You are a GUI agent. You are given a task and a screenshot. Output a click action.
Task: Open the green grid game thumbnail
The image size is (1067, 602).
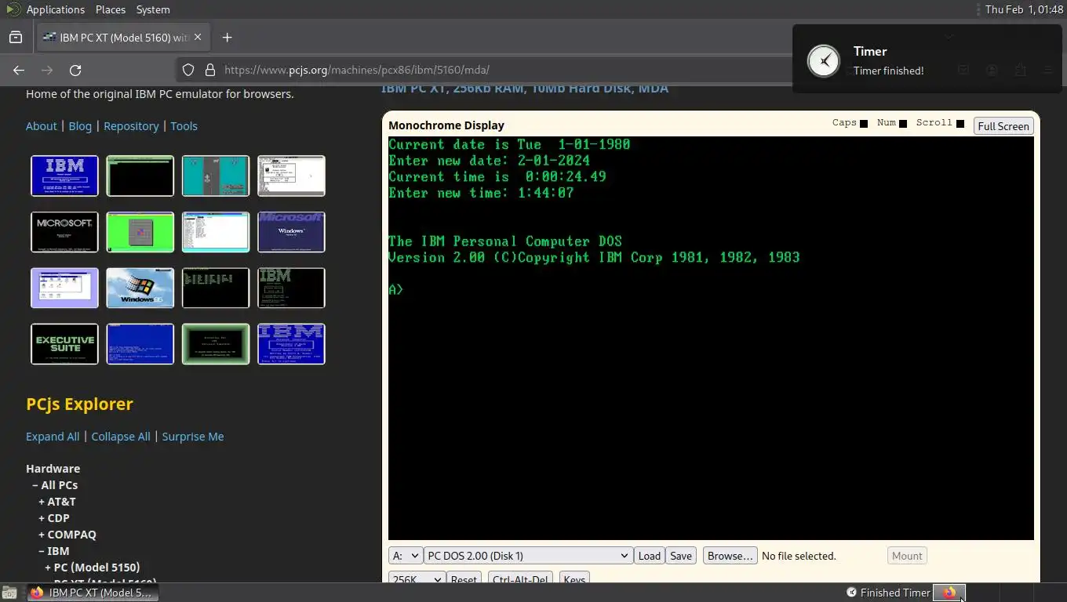(140, 232)
